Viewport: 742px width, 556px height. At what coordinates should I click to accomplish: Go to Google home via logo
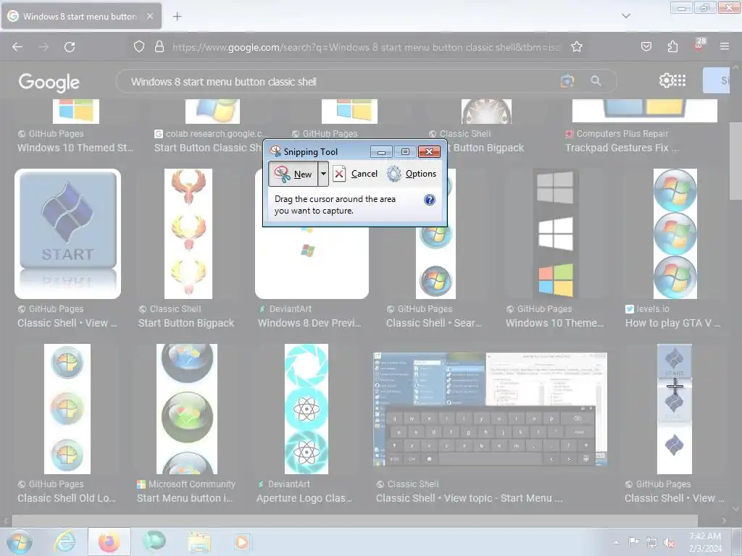(x=49, y=83)
